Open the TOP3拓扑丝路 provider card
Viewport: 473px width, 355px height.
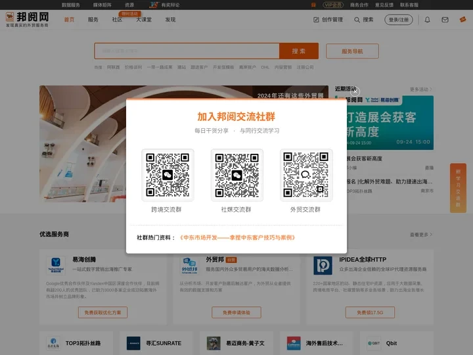pyautogui.click(x=76, y=343)
